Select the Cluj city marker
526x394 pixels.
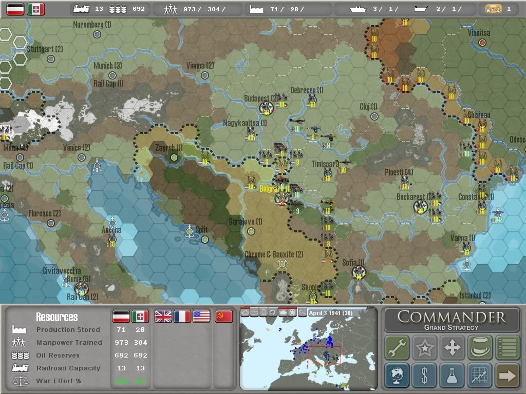click(x=374, y=116)
